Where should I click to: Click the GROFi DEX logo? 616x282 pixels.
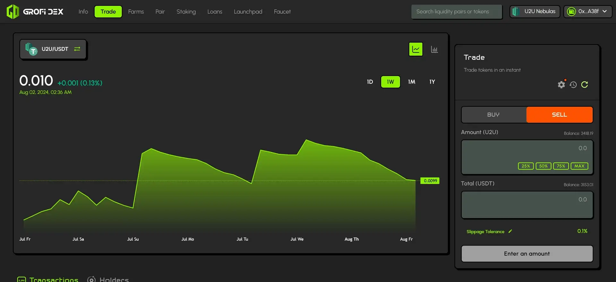click(x=35, y=12)
